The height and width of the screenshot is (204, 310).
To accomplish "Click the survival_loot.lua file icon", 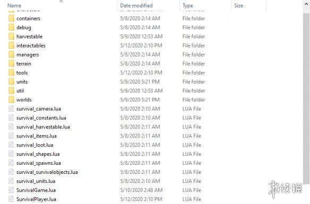I will pyautogui.click(x=11, y=145).
